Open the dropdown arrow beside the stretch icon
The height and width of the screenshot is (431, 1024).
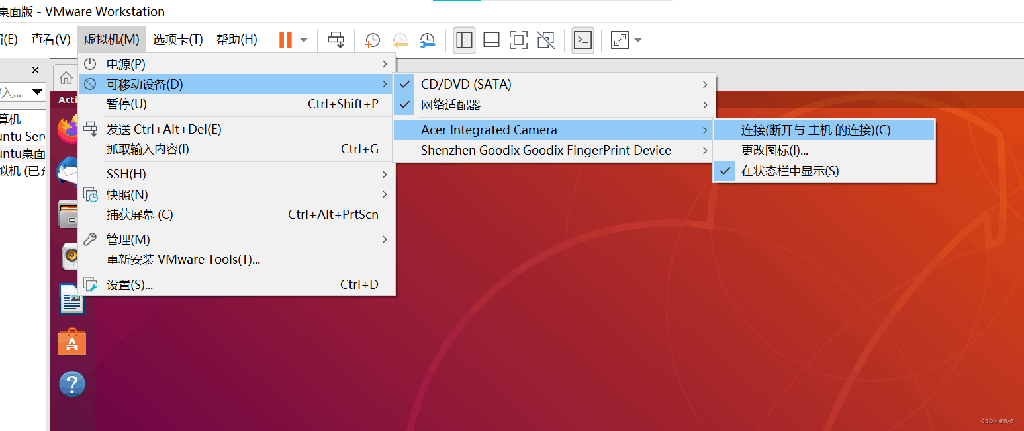[638, 40]
